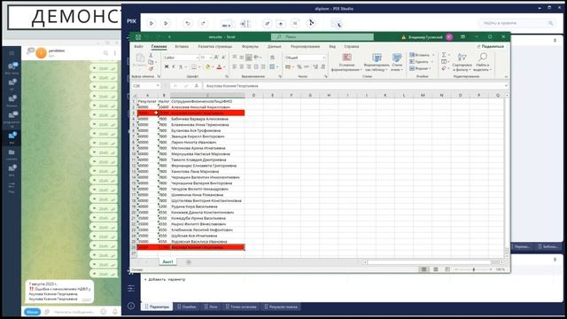
Task: Click the Name Box in Excel
Action: [146, 86]
